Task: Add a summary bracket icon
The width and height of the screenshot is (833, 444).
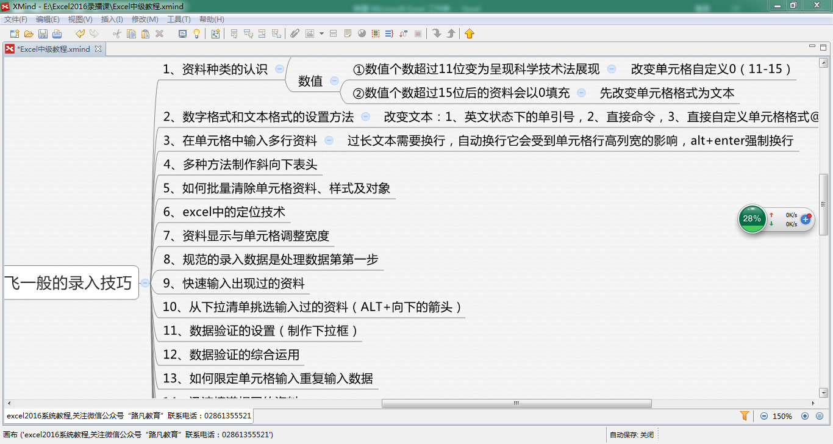Action: pos(389,34)
